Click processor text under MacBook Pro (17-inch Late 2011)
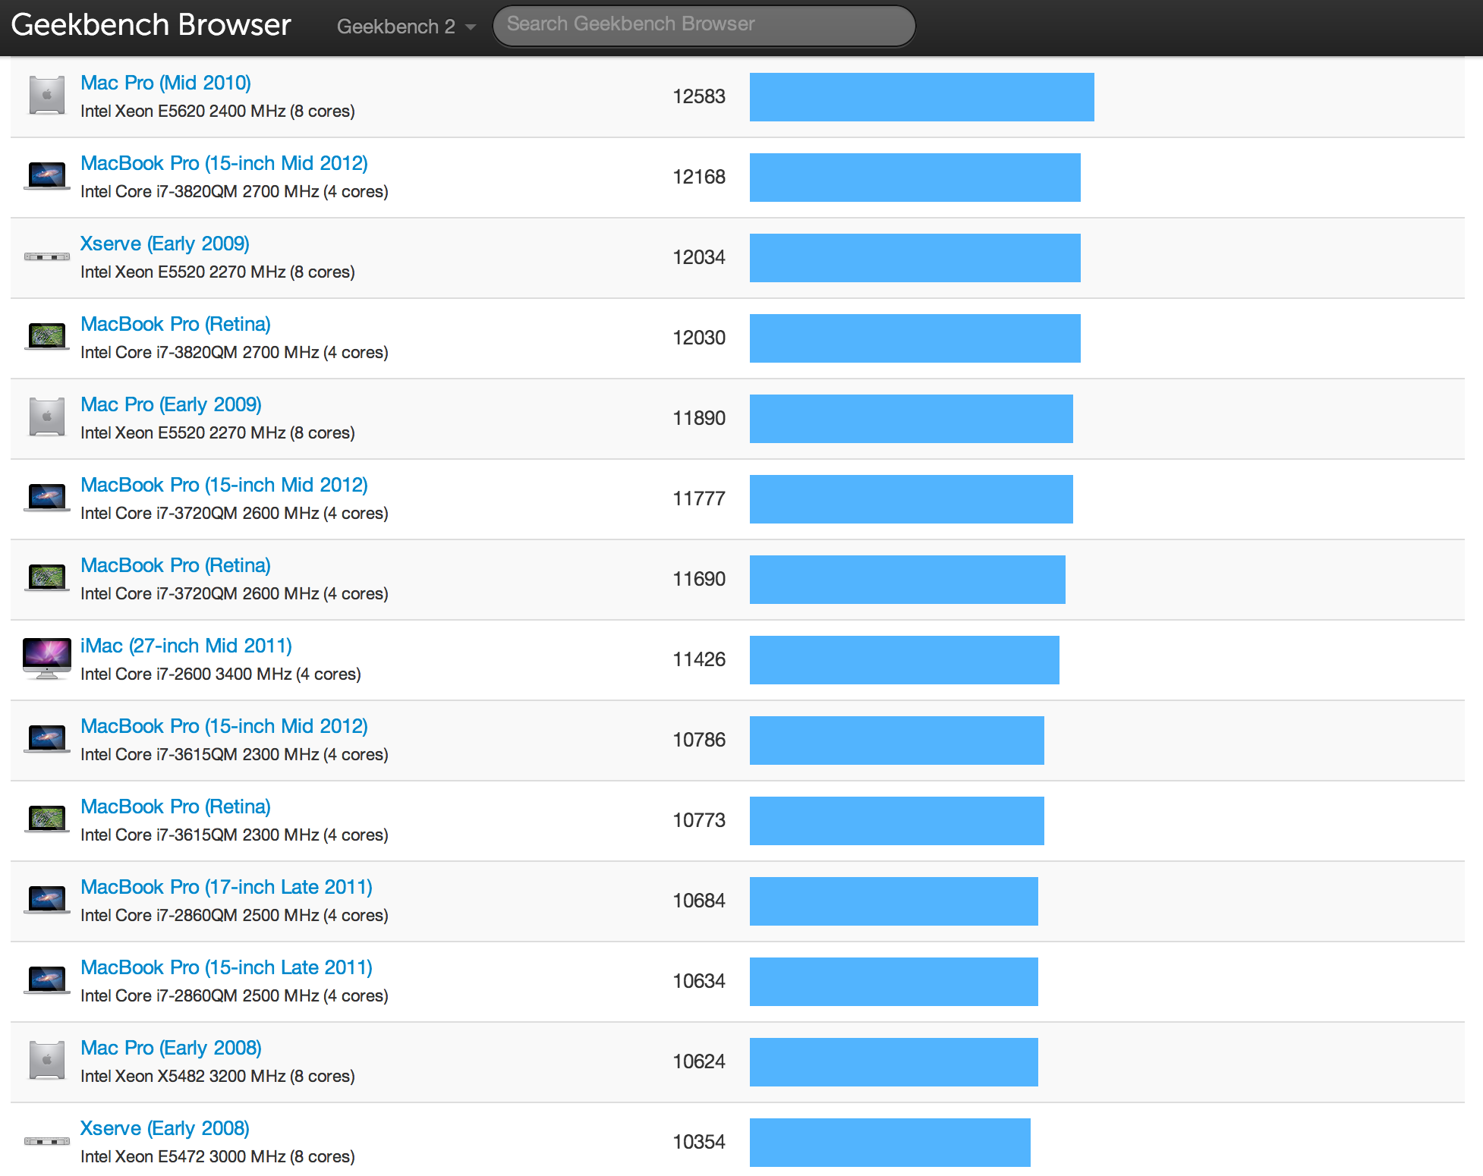Image resolution: width=1483 pixels, height=1176 pixels. [x=235, y=916]
